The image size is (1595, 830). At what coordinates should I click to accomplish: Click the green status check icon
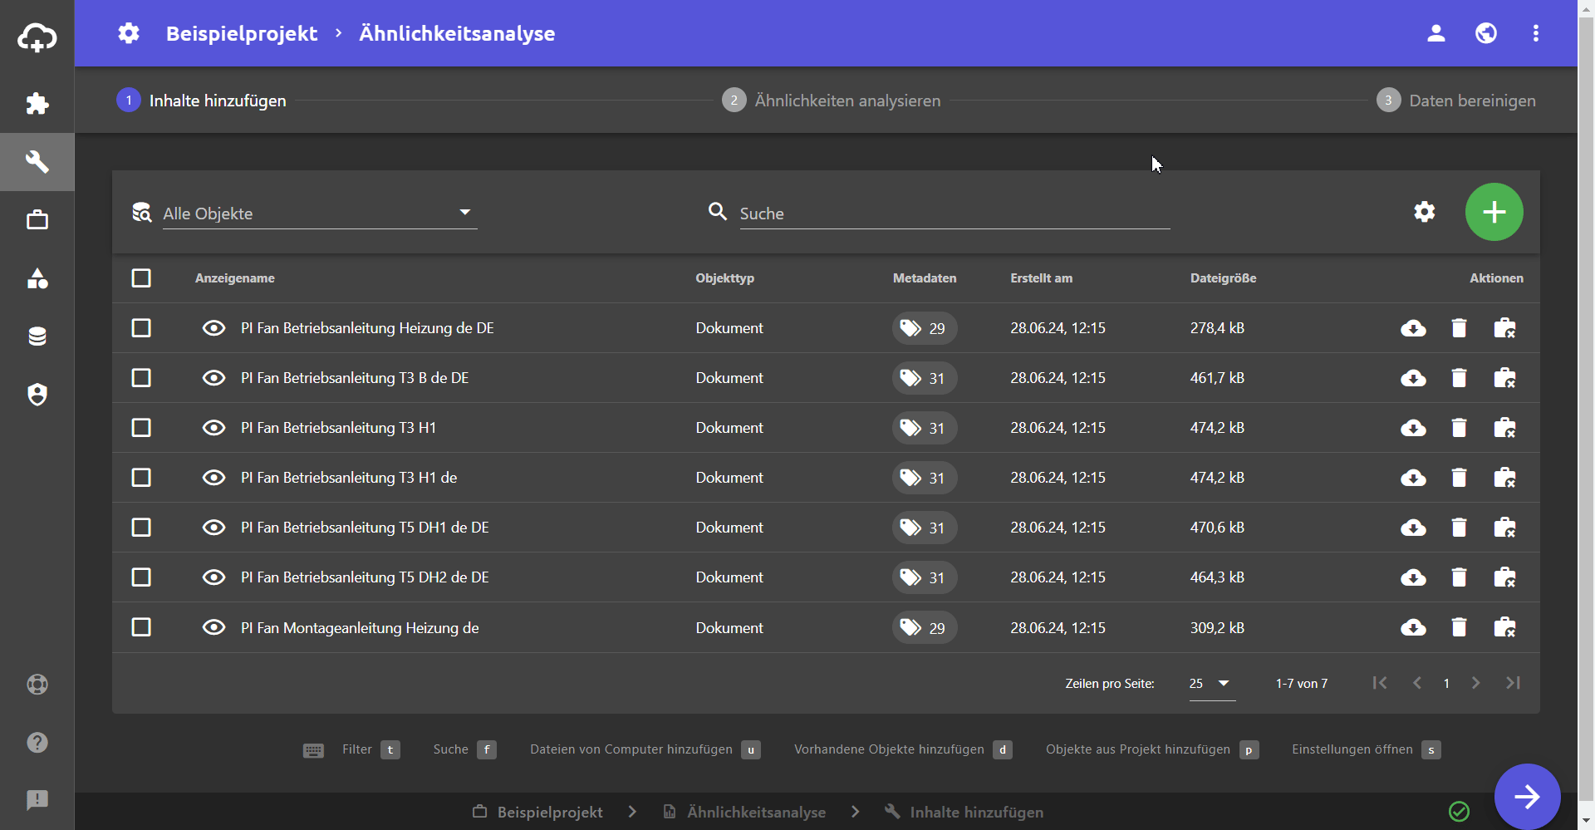tap(1460, 812)
